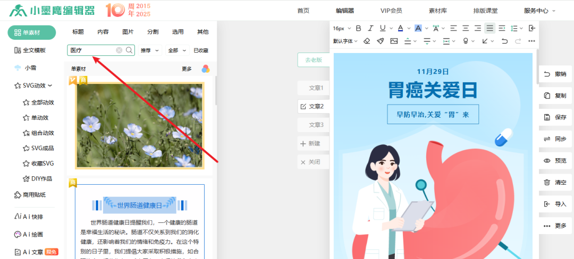Open the 推荐 sort dropdown
This screenshot has width=574, height=259.
(x=150, y=50)
